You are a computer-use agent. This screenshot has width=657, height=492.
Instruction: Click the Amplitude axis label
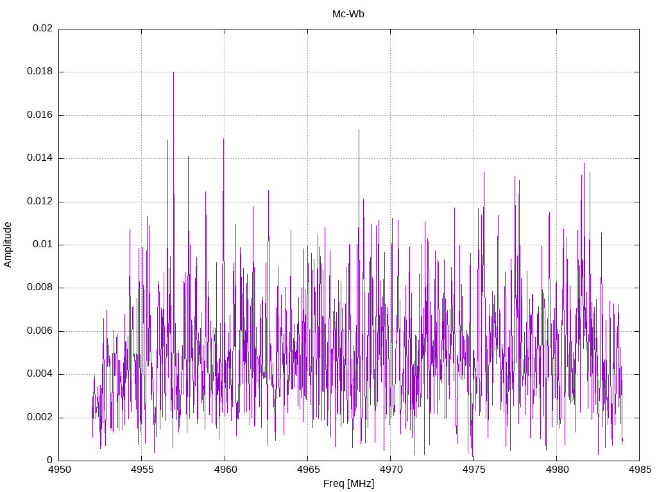point(8,245)
